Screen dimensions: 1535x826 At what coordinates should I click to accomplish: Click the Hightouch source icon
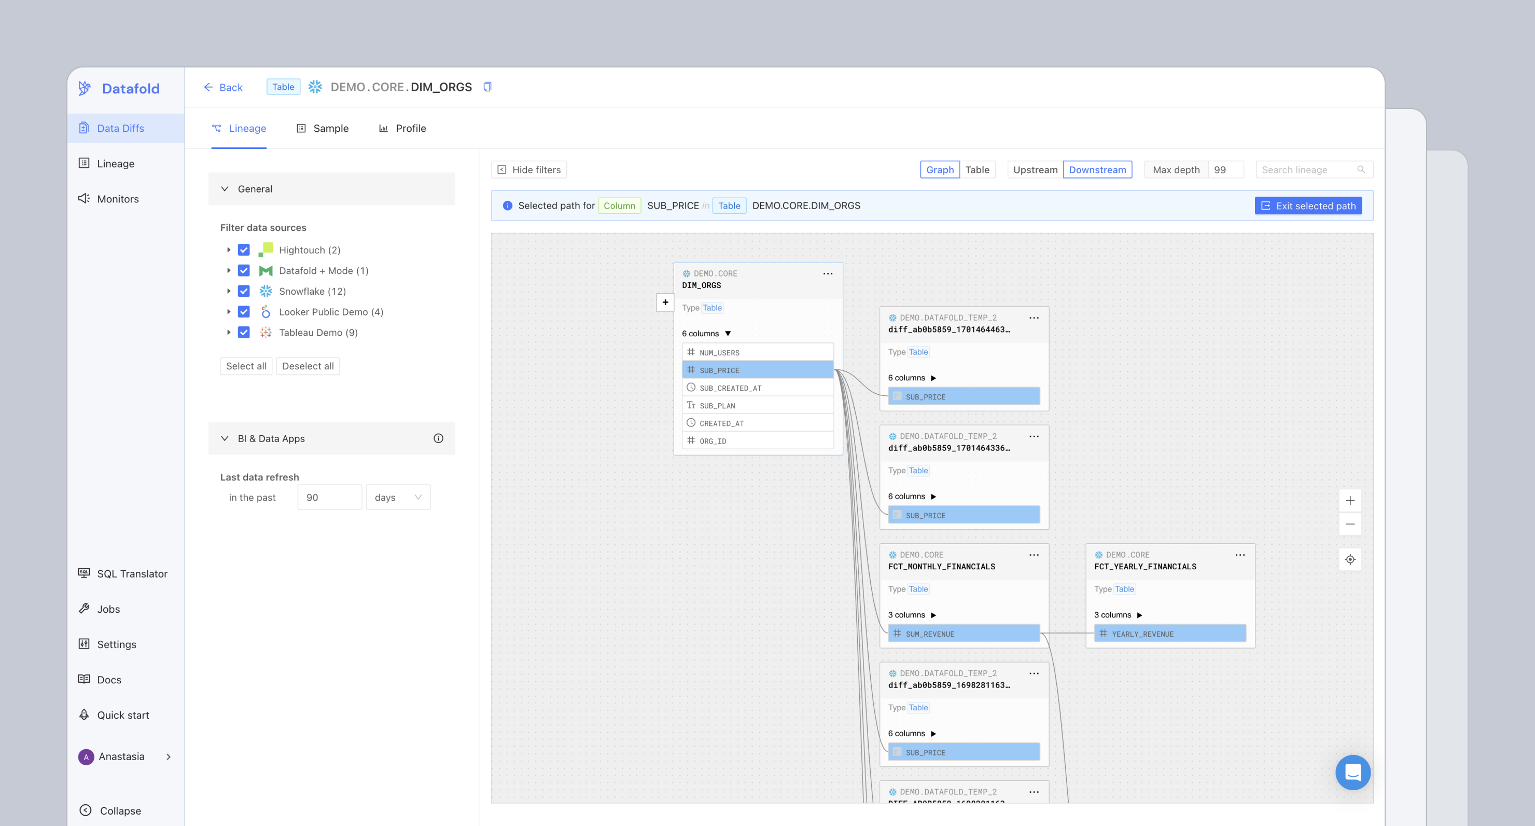[266, 250]
